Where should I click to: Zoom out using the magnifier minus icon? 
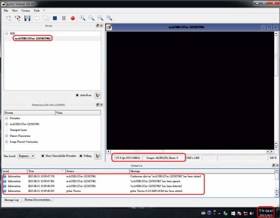pyautogui.click(x=91, y=18)
